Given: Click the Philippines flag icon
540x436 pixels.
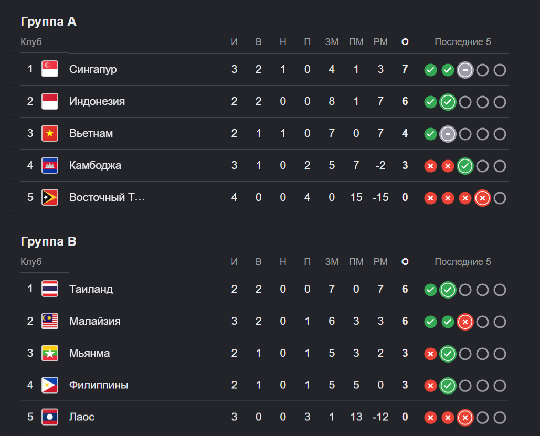Looking at the screenshot, I should pos(49,385).
